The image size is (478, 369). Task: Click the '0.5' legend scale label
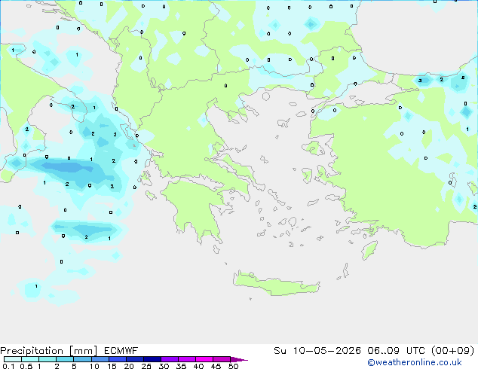(26, 366)
